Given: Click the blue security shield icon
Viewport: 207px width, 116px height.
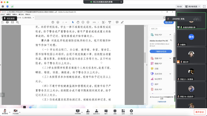Looking at the screenshot, I should 8,6.
